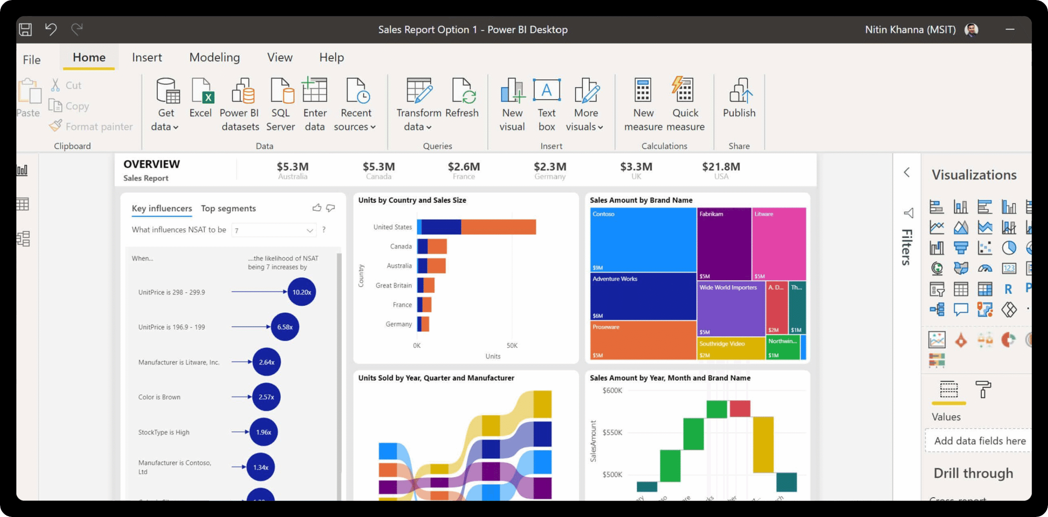Select card (123) visualization
Viewport: 1048px width, 517px height.
(1009, 268)
